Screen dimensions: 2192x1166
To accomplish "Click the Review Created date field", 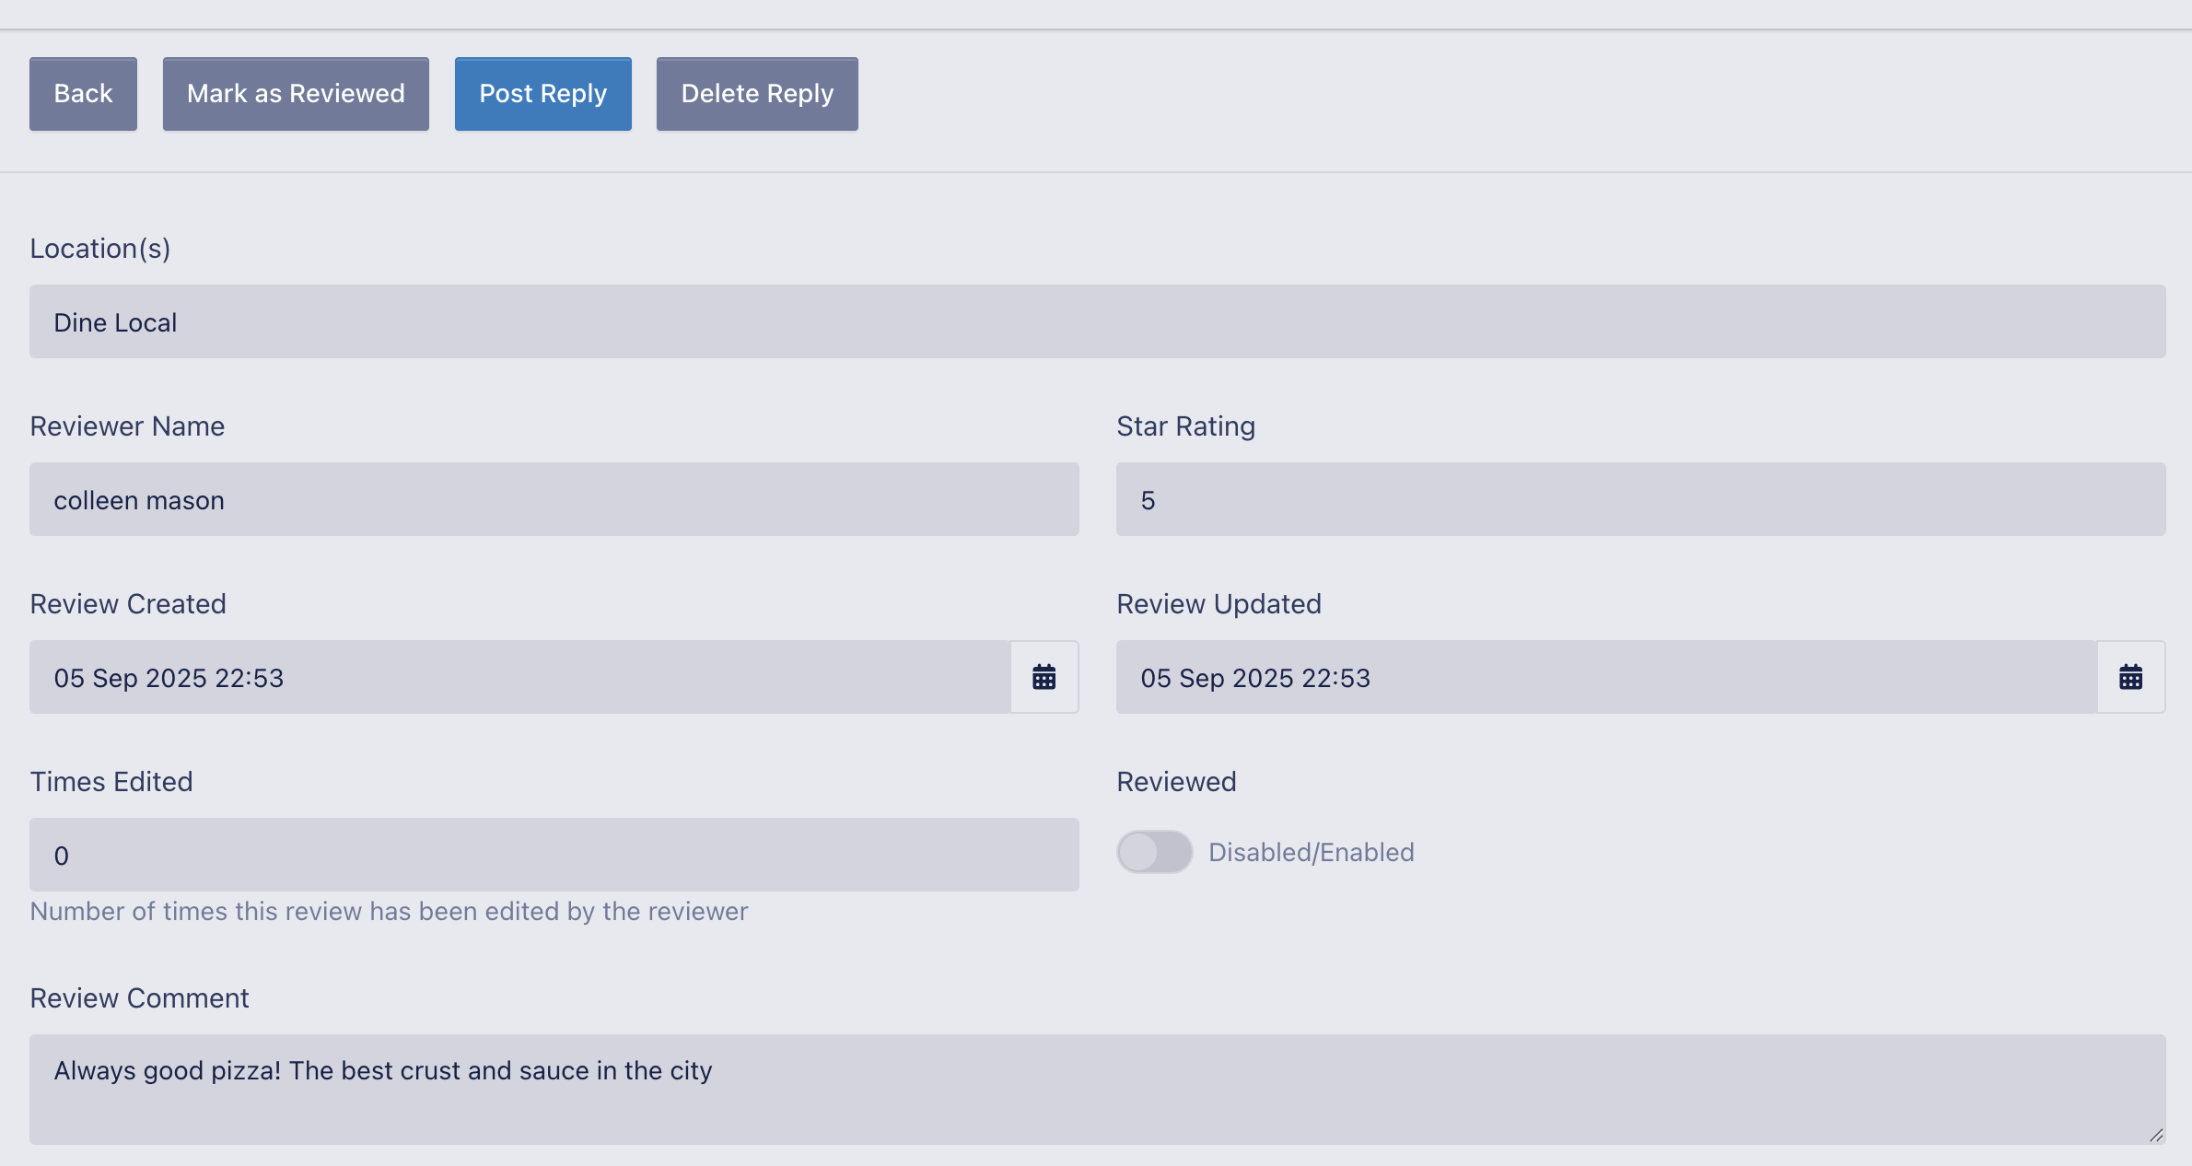I will (519, 677).
